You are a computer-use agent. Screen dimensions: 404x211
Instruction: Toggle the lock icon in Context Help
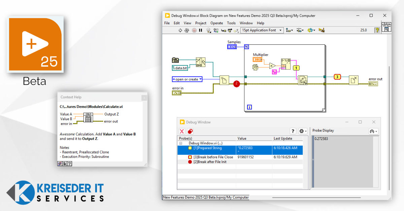[65, 164]
